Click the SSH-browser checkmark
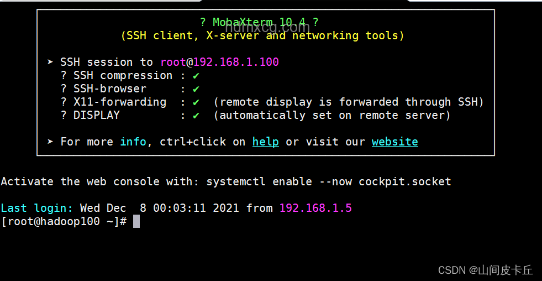 click(x=196, y=89)
